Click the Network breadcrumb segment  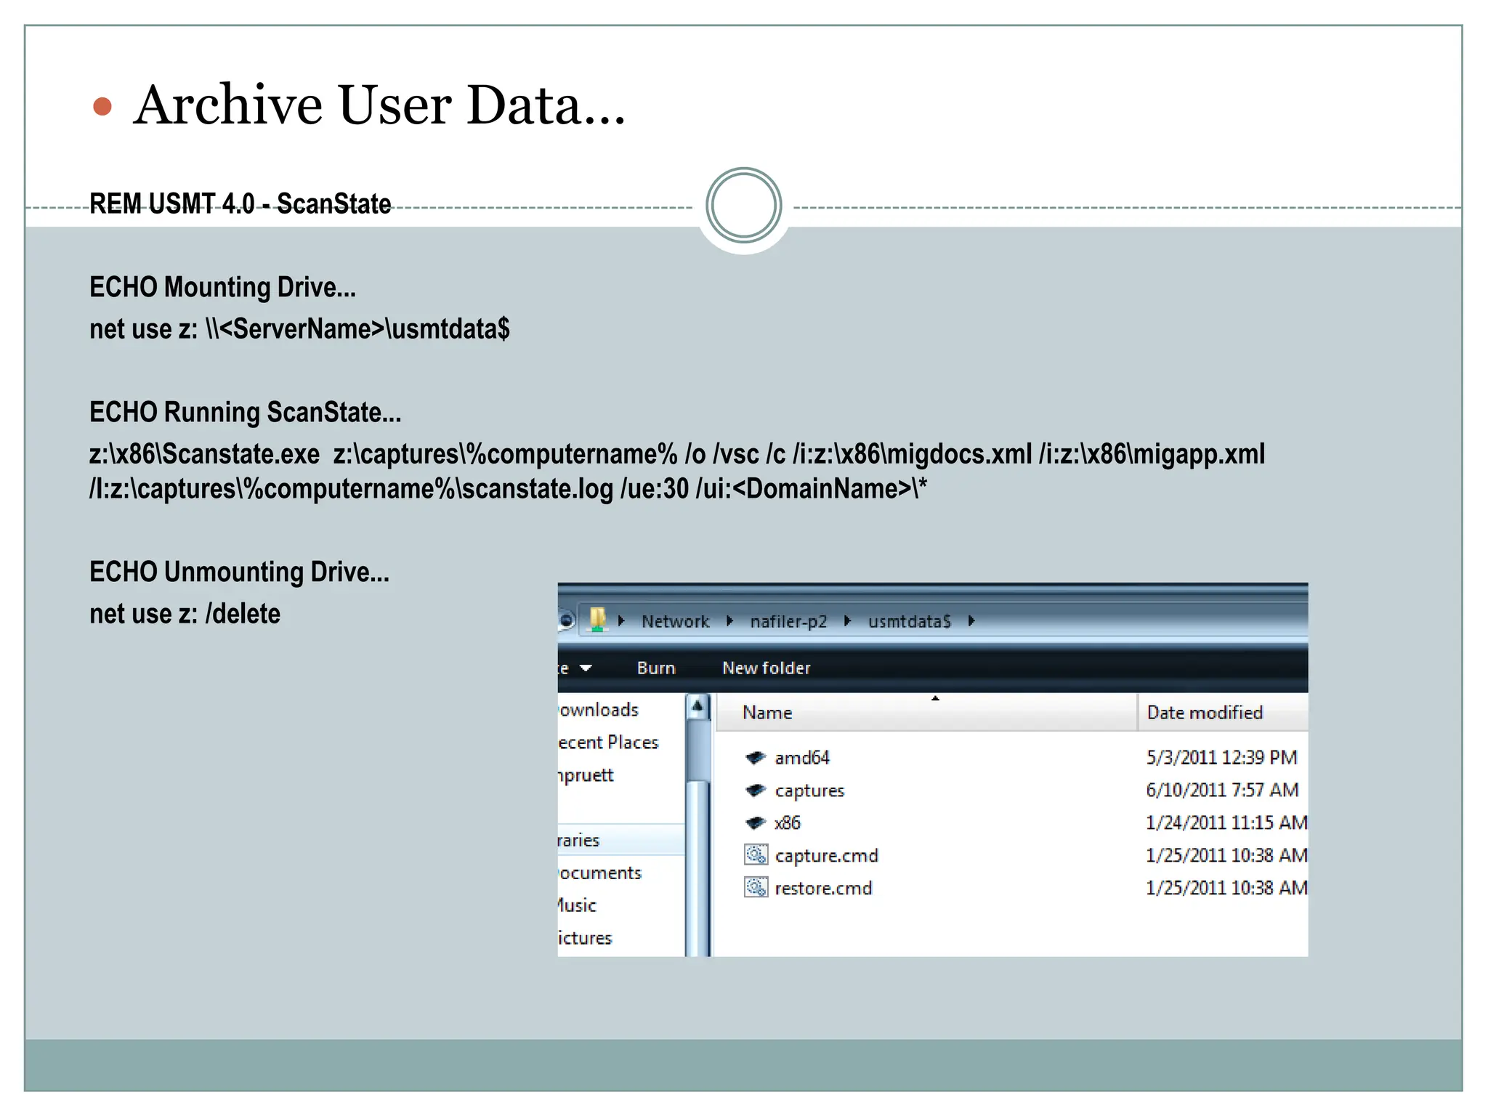[x=675, y=621]
